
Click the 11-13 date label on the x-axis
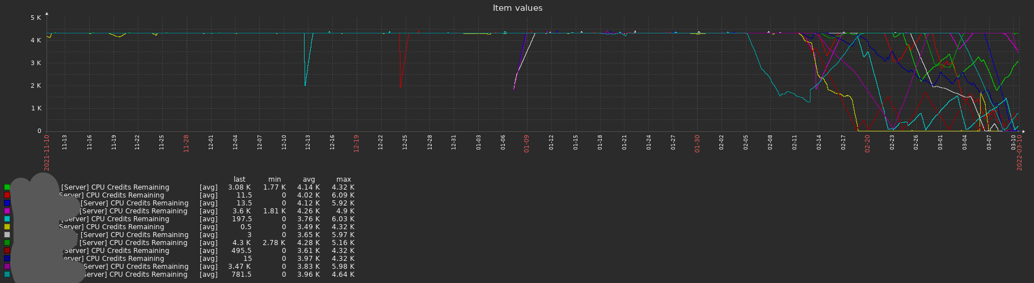pos(65,142)
